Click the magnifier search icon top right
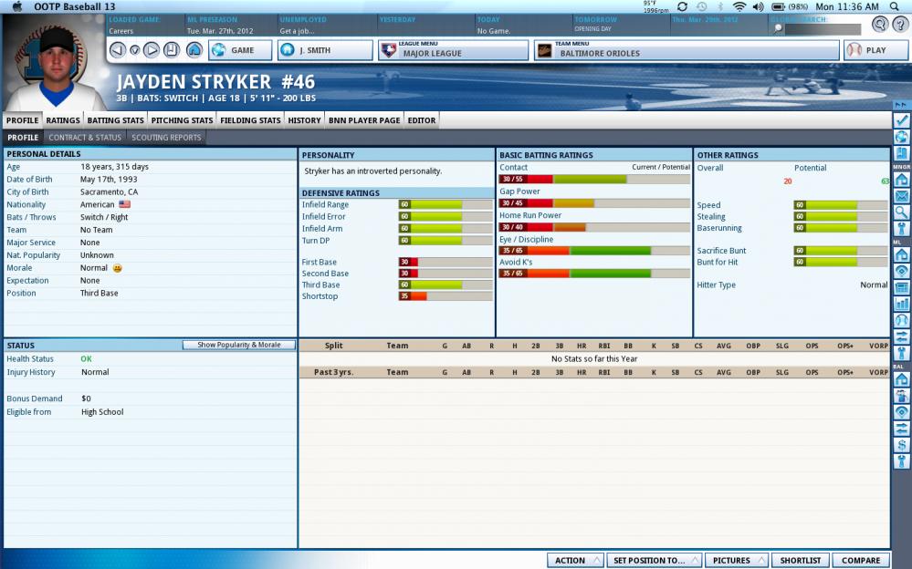 880,25
